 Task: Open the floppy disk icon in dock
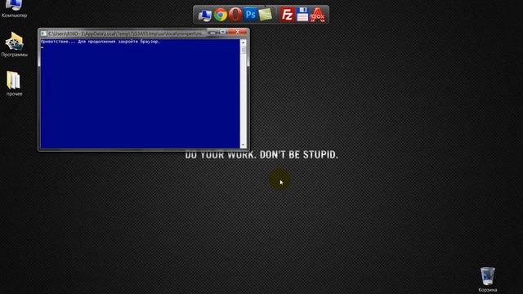(302, 15)
